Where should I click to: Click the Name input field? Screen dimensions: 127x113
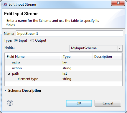pyautogui.click(x=69, y=34)
